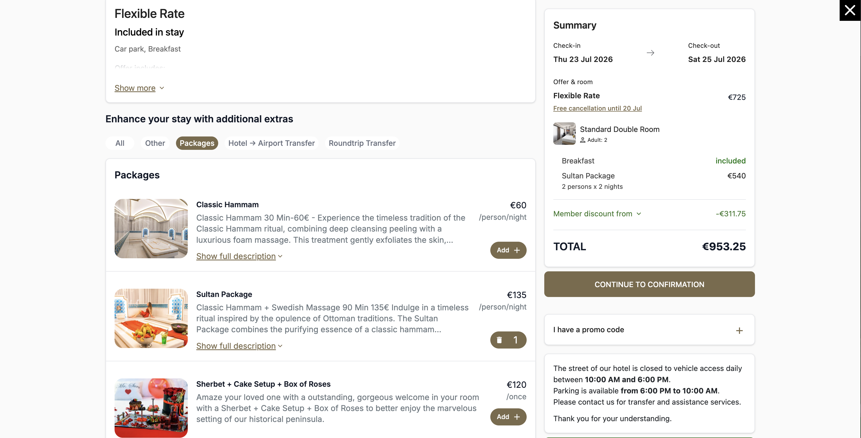Viewport: 861px width, 438px height.
Task: Close the booking overlay with the X icon
Action: click(x=850, y=10)
